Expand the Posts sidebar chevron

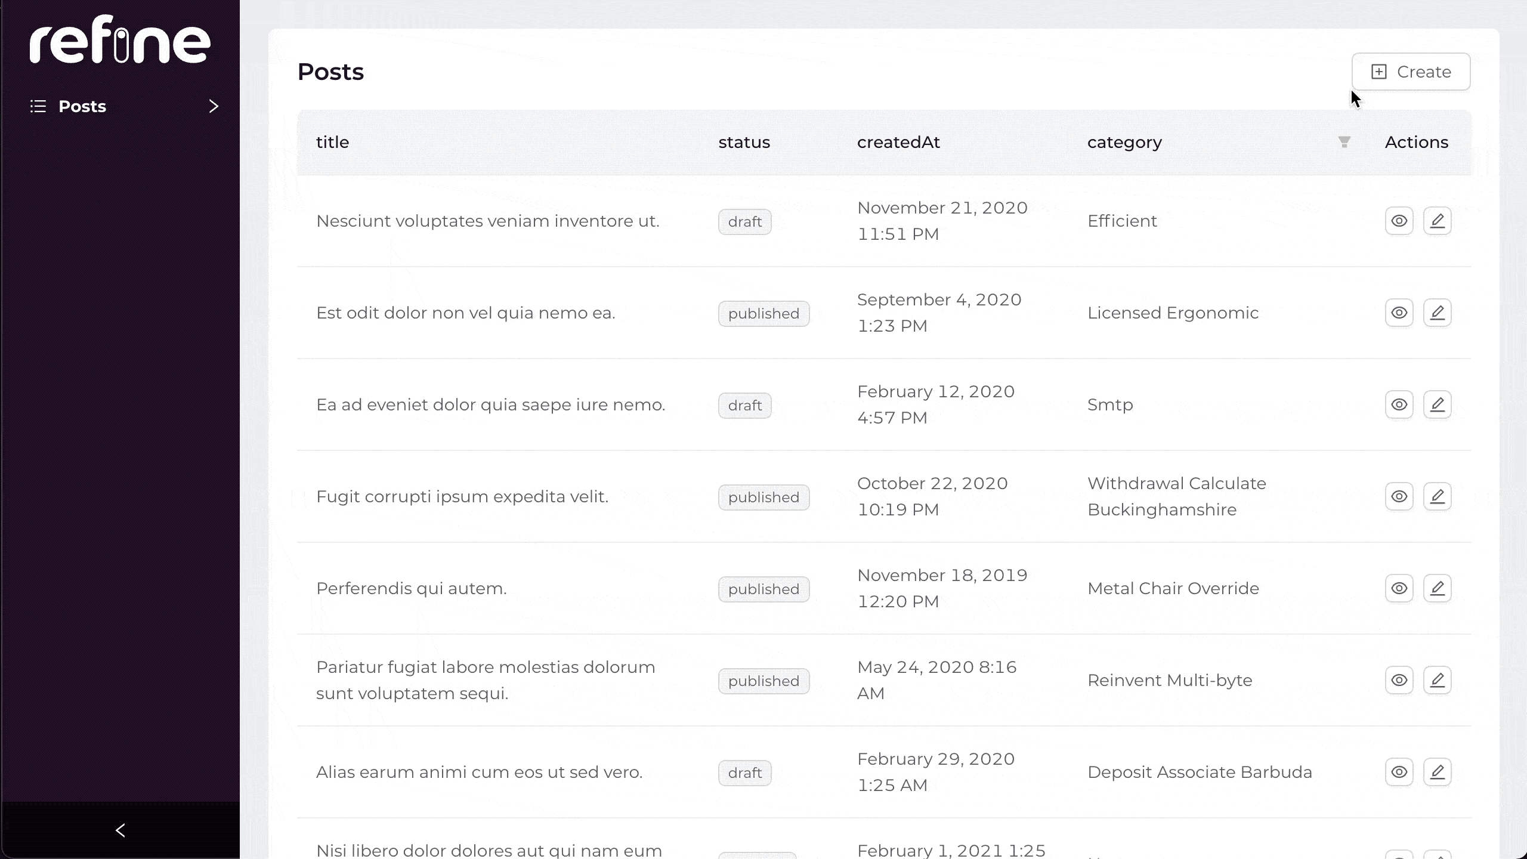click(x=213, y=106)
